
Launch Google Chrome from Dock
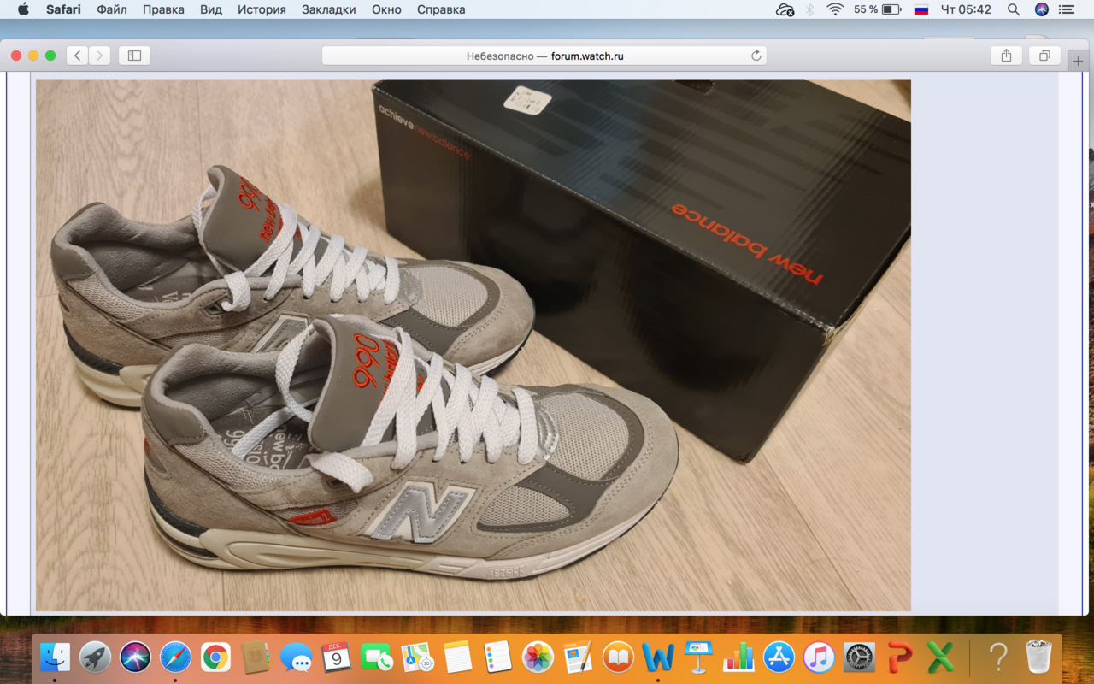(216, 657)
